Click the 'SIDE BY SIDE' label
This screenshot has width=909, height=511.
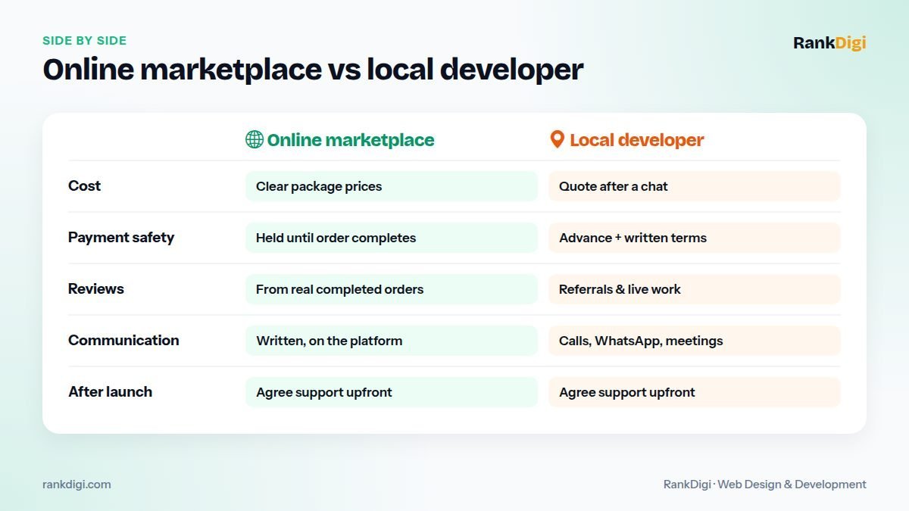(85, 41)
